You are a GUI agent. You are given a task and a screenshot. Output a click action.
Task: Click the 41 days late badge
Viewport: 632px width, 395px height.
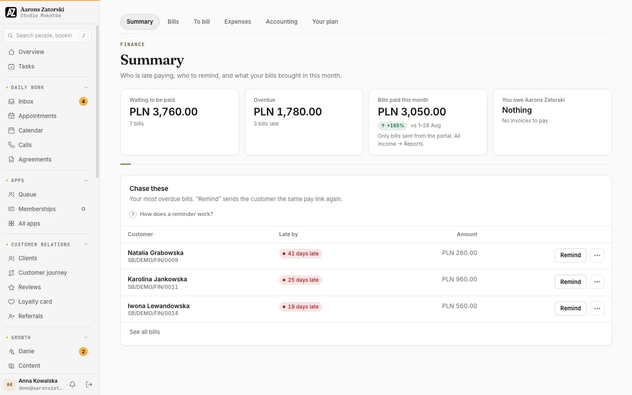coord(301,254)
